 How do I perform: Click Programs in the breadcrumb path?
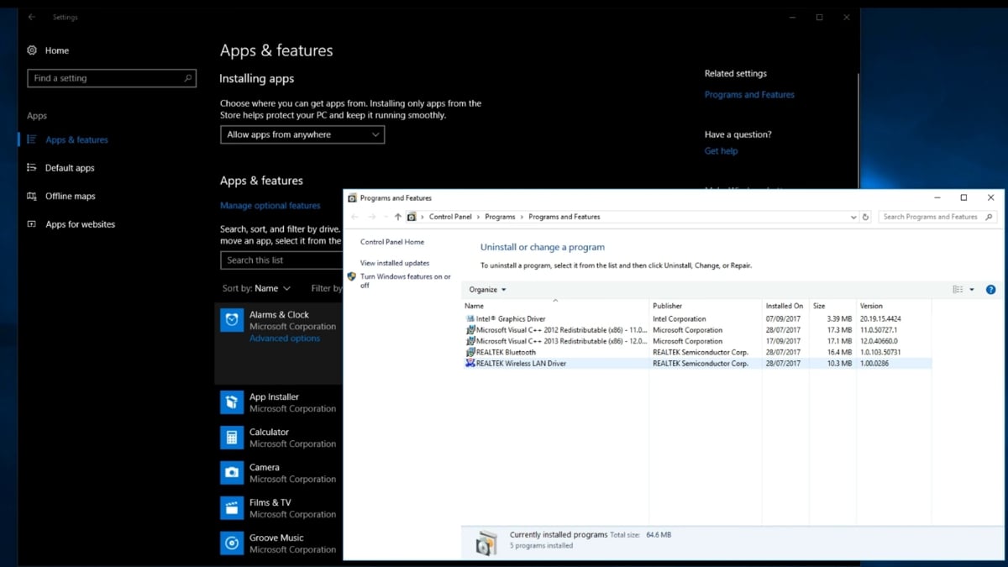coord(500,217)
